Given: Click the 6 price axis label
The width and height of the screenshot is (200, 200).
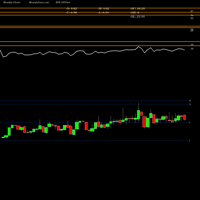Looking at the screenshot, I should (x=190, y=122).
